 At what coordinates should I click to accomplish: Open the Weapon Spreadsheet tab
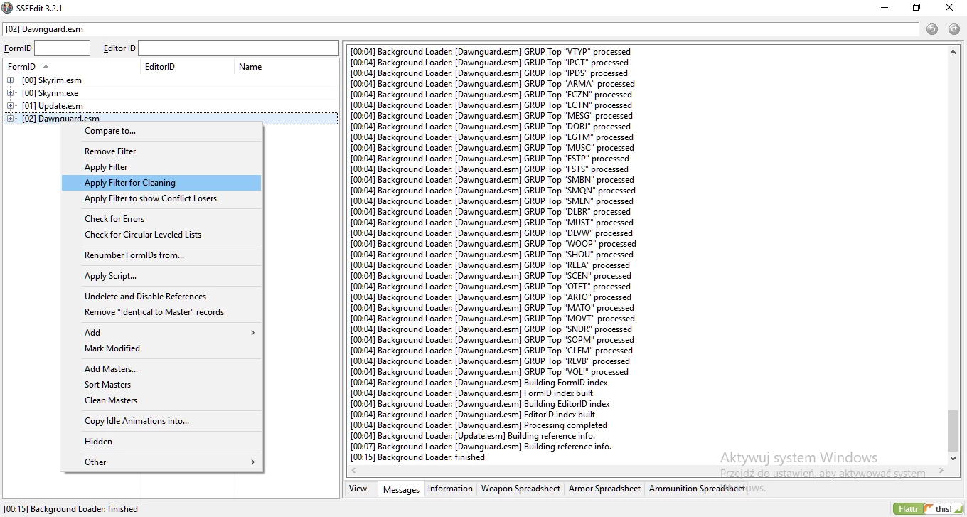click(520, 489)
